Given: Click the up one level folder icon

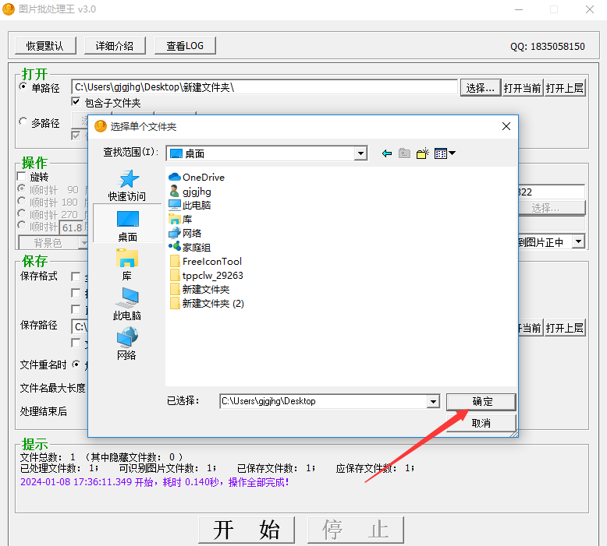Looking at the screenshot, I should point(404,153).
